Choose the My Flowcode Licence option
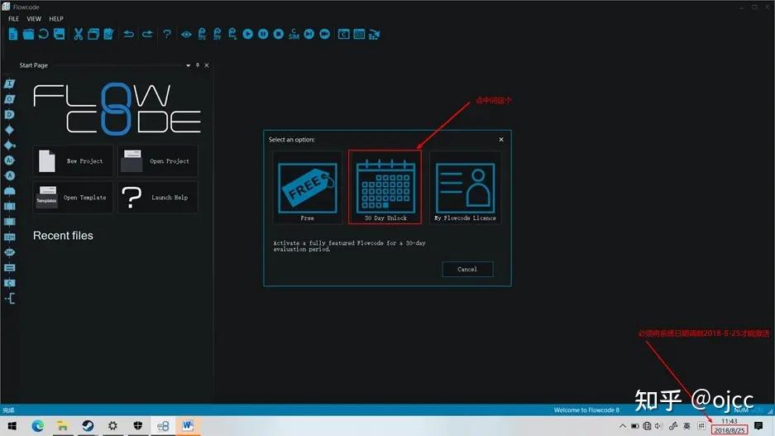The width and height of the screenshot is (775, 436). [465, 188]
